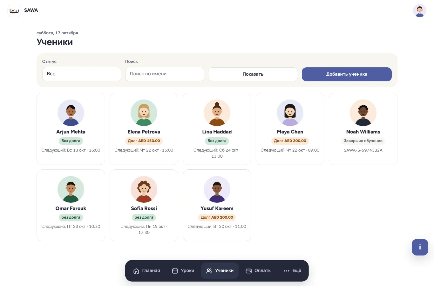Go to the Главная tab
Viewport: 434px width, 286px height.
[x=146, y=271]
